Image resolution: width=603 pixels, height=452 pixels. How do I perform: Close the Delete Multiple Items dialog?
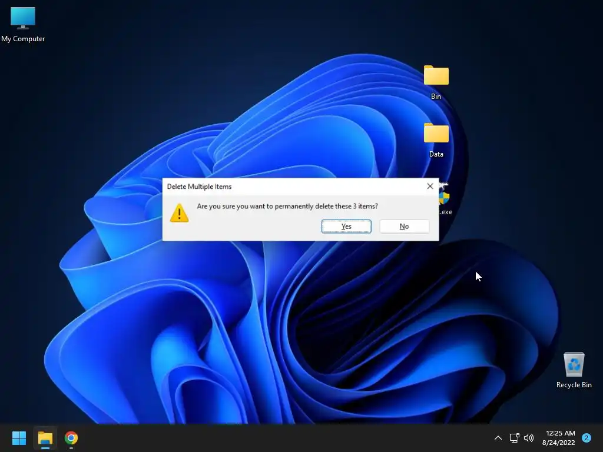(430, 187)
